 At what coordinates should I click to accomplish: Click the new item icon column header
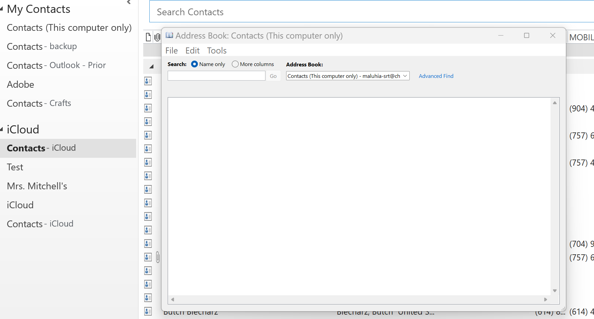click(148, 37)
